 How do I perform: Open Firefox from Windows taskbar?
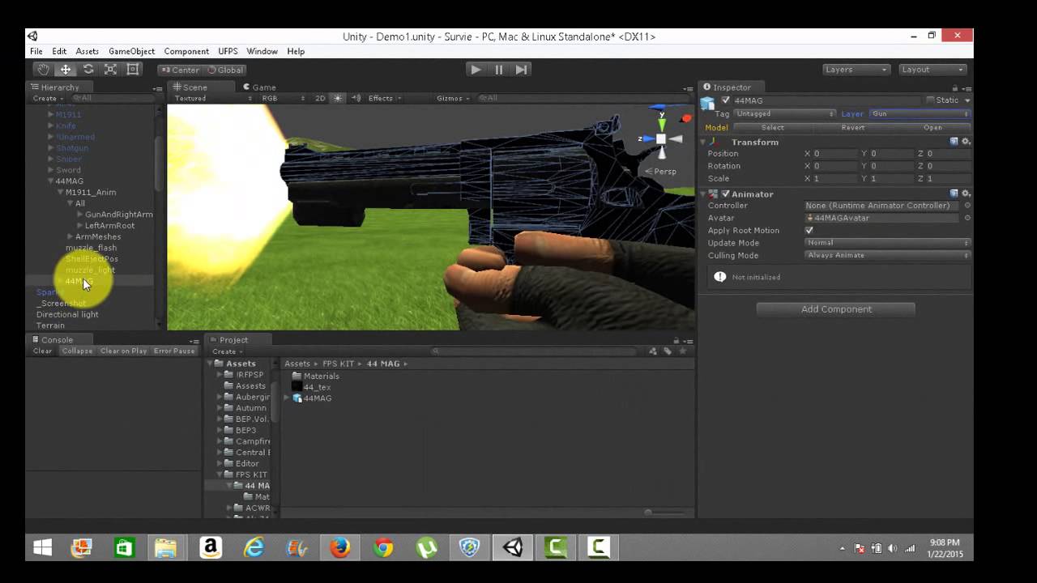pos(339,547)
